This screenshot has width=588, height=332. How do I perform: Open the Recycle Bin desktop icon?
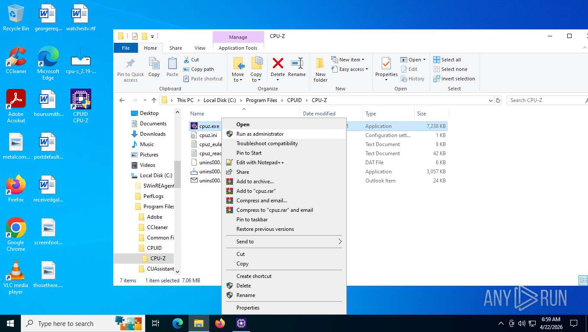click(x=16, y=18)
